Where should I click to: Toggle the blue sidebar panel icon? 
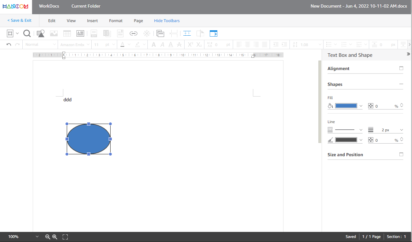[x=214, y=33]
